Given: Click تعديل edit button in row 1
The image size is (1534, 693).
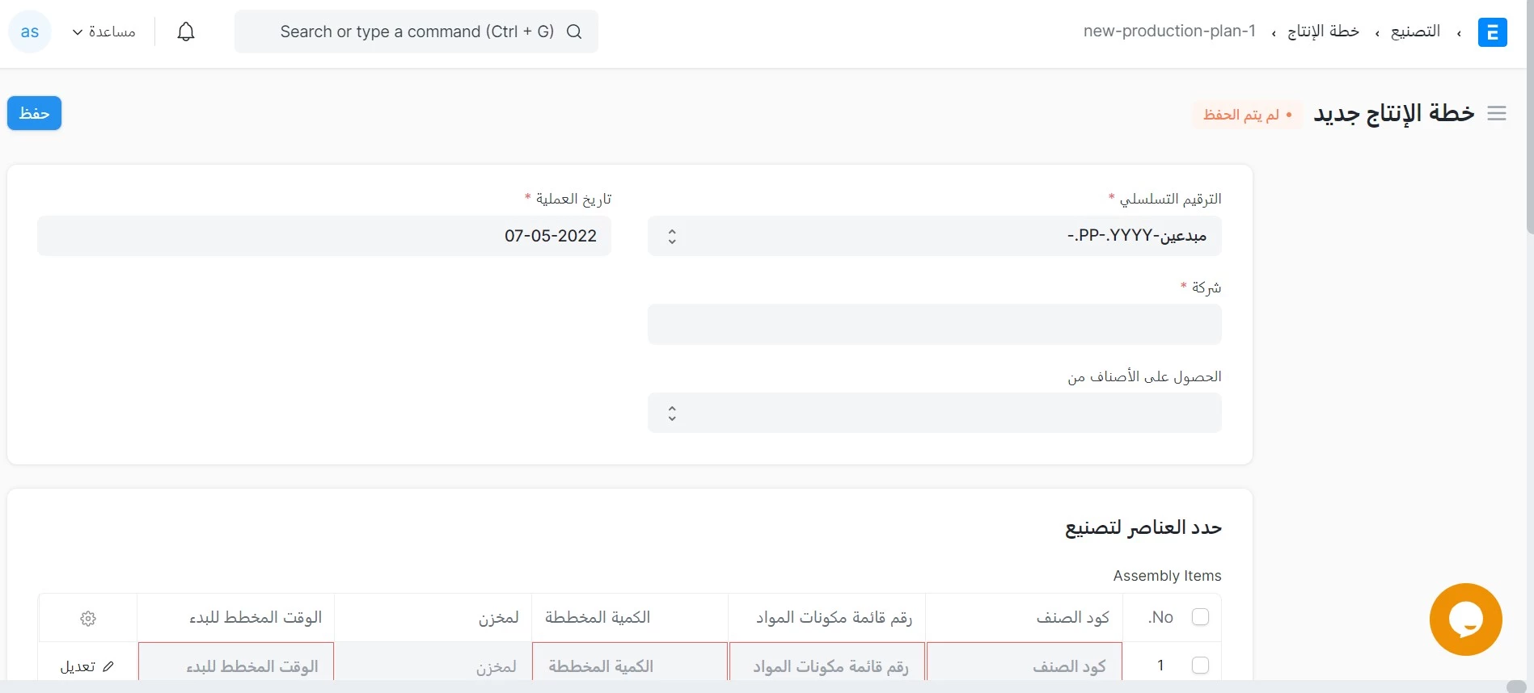Looking at the screenshot, I should click(87, 666).
